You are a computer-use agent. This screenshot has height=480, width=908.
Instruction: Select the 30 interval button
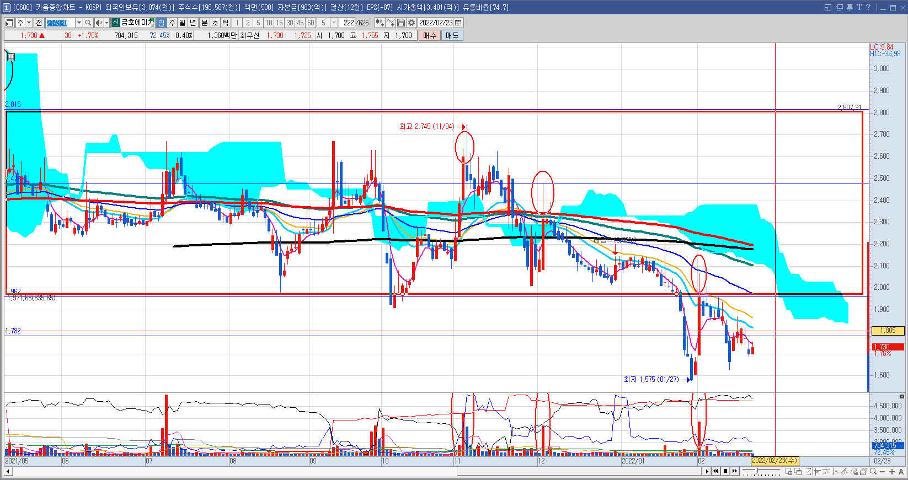tap(290, 23)
